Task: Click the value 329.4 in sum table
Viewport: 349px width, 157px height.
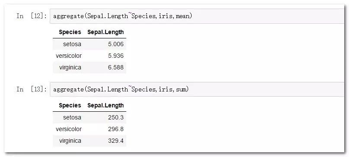Action: [116, 141]
